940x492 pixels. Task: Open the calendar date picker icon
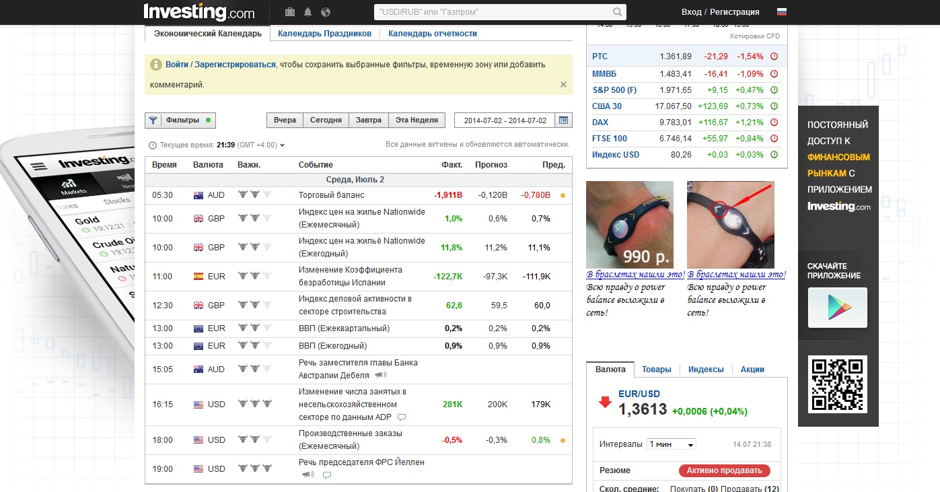pos(565,120)
